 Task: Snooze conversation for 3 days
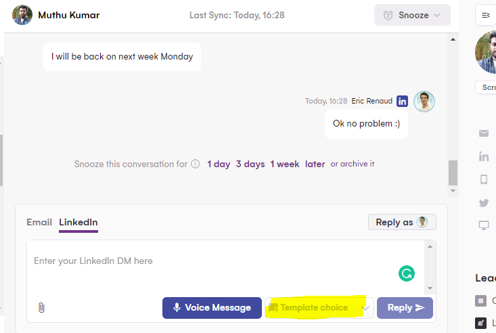[x=250, y=164]
